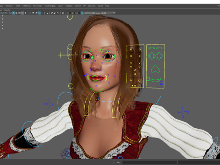The width and height of the screenshot is (220, 165).
Task: Open the Help menu
Action: tap(107, 6)
